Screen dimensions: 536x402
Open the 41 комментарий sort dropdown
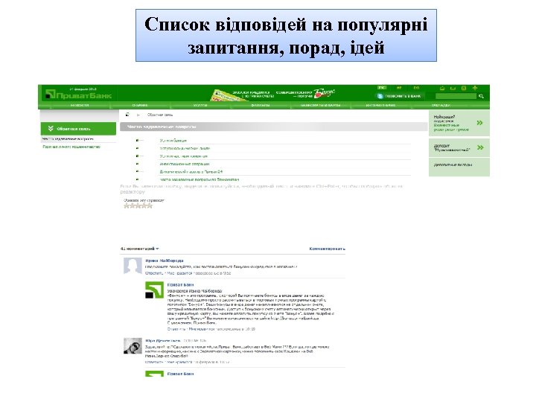pos(139,249)
